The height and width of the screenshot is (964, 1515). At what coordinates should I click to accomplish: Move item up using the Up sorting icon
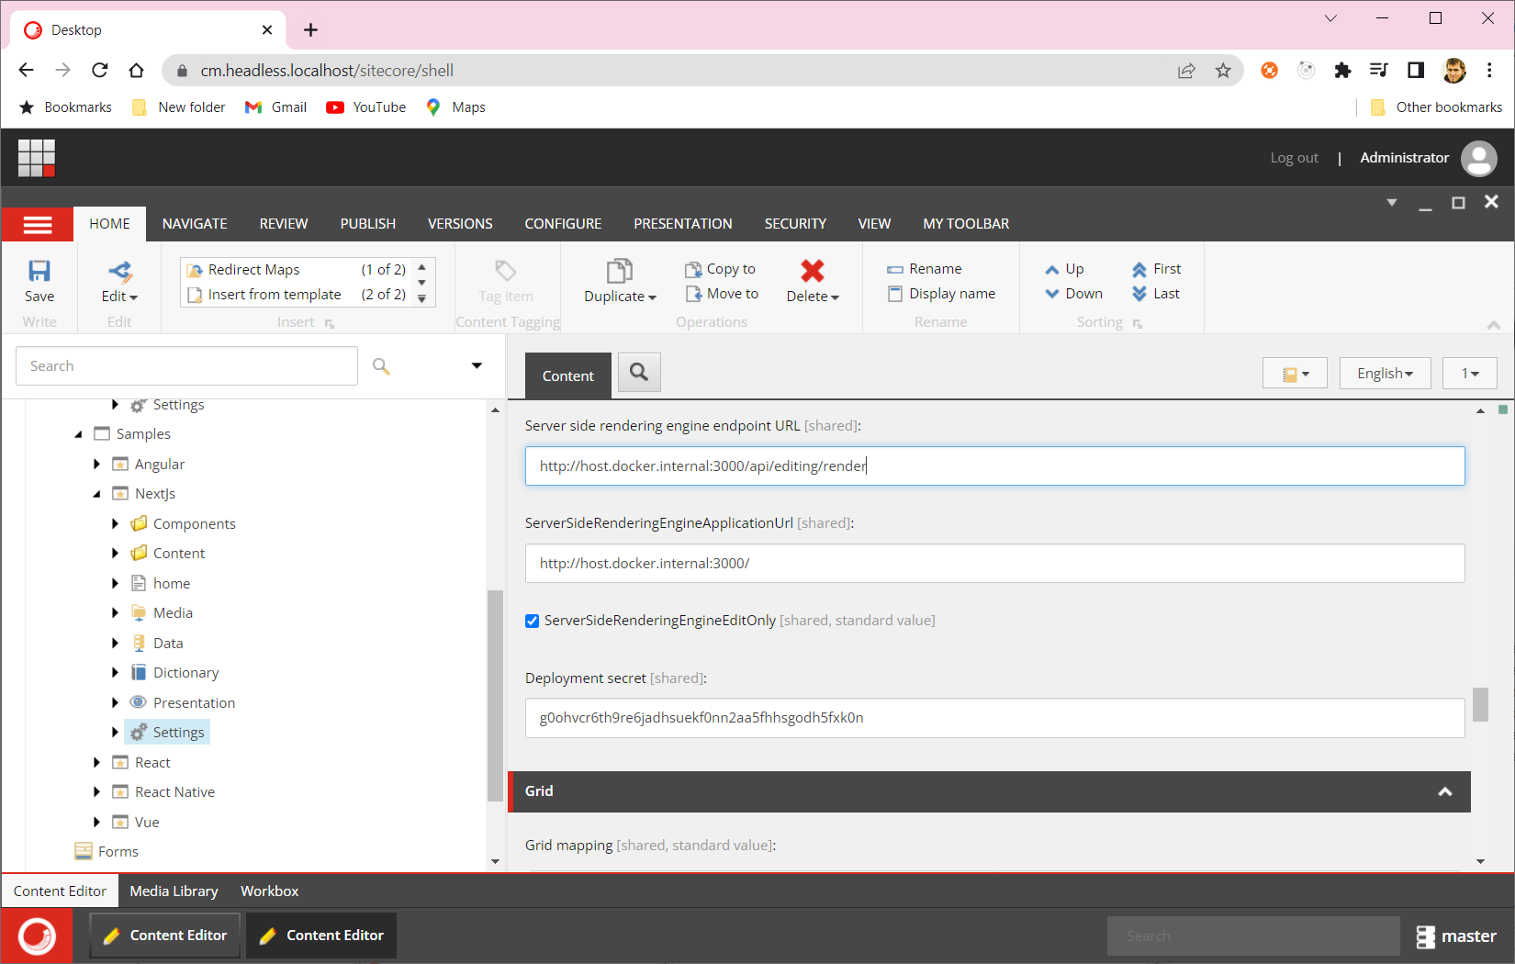pyautogui.click(x=1052, y=268)
